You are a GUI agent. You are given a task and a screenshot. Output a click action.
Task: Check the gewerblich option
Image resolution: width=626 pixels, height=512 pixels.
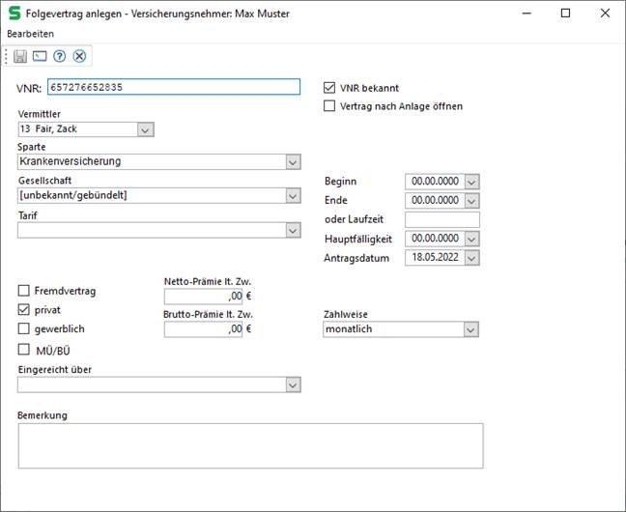point(24,329)
